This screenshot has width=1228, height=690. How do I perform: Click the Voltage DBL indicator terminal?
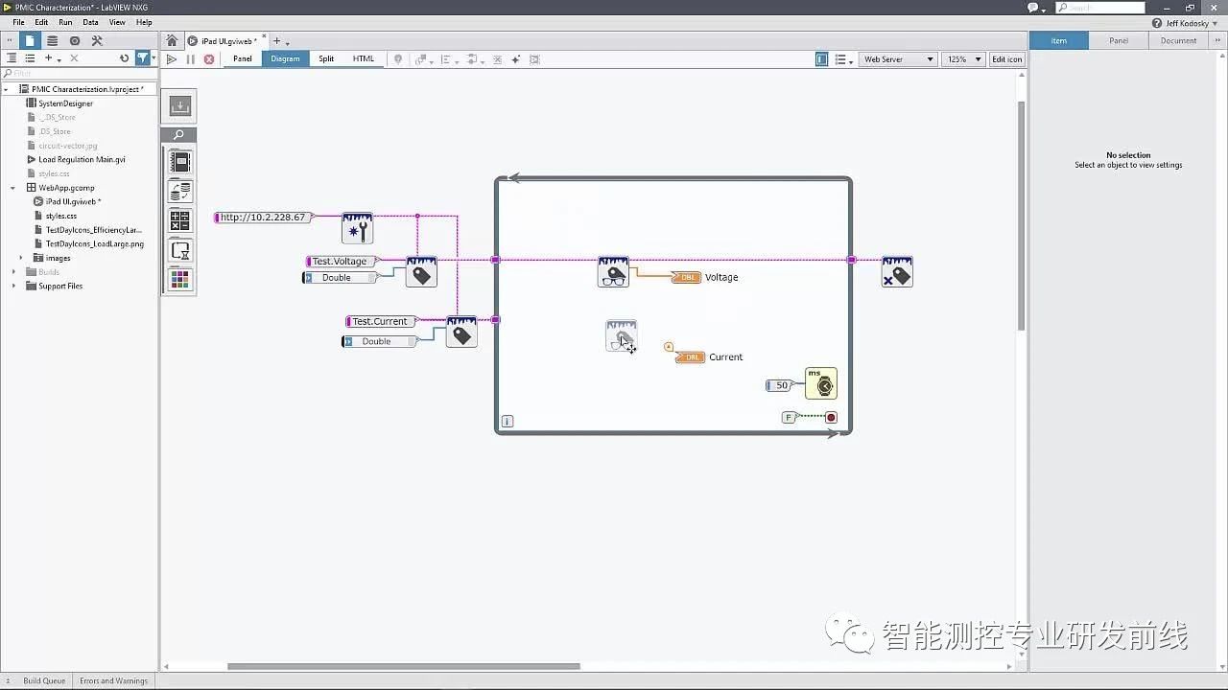pyautogui.click(x=687, y=277)
